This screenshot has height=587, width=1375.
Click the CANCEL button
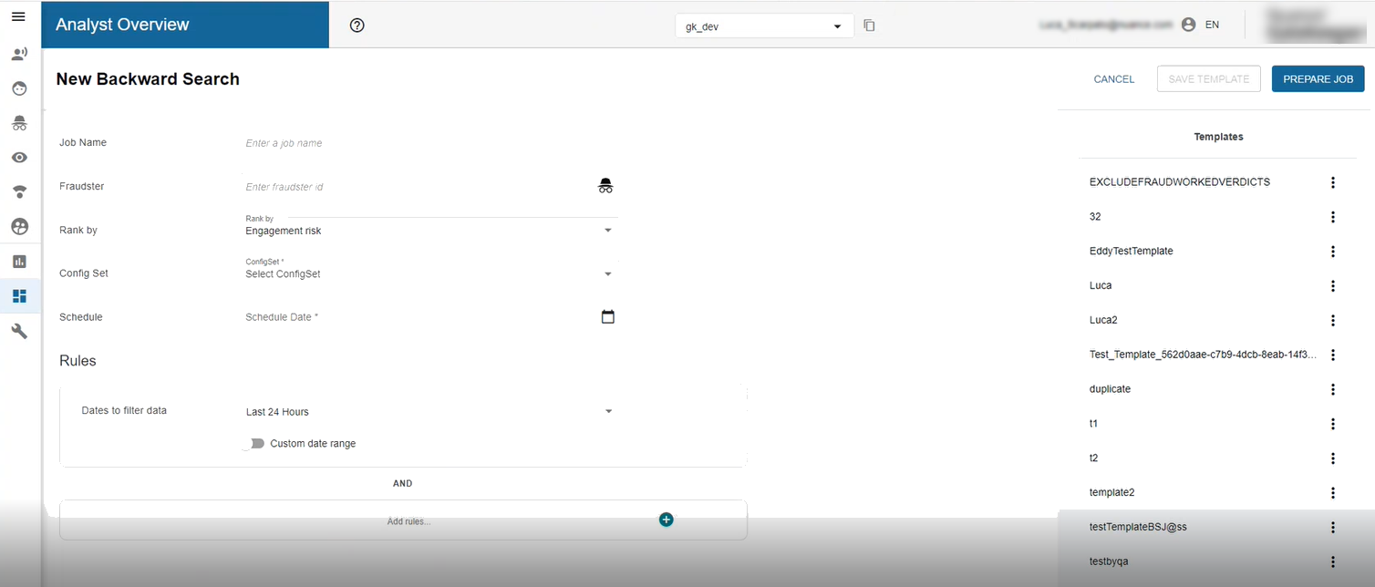[1114, 79]
